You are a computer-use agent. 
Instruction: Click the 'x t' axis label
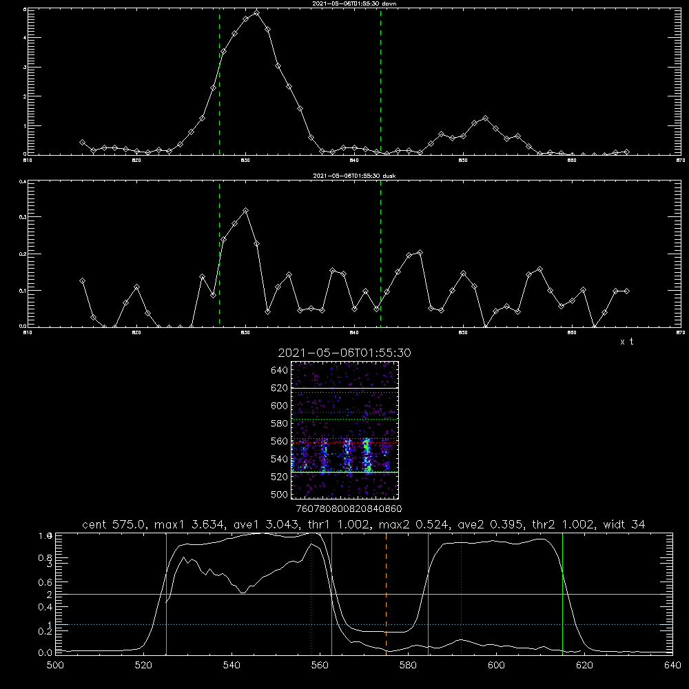coord(626,342)
